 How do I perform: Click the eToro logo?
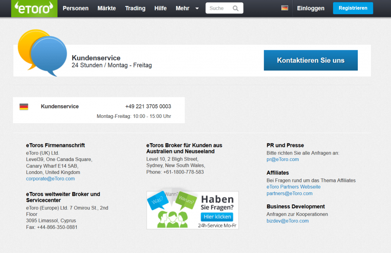[x=34, y=8]
